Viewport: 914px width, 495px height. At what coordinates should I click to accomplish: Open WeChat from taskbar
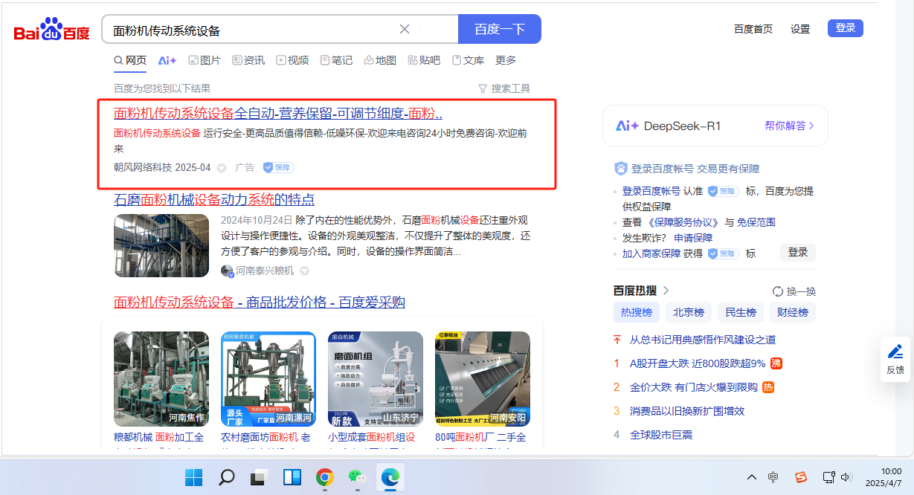pos(358,477)
